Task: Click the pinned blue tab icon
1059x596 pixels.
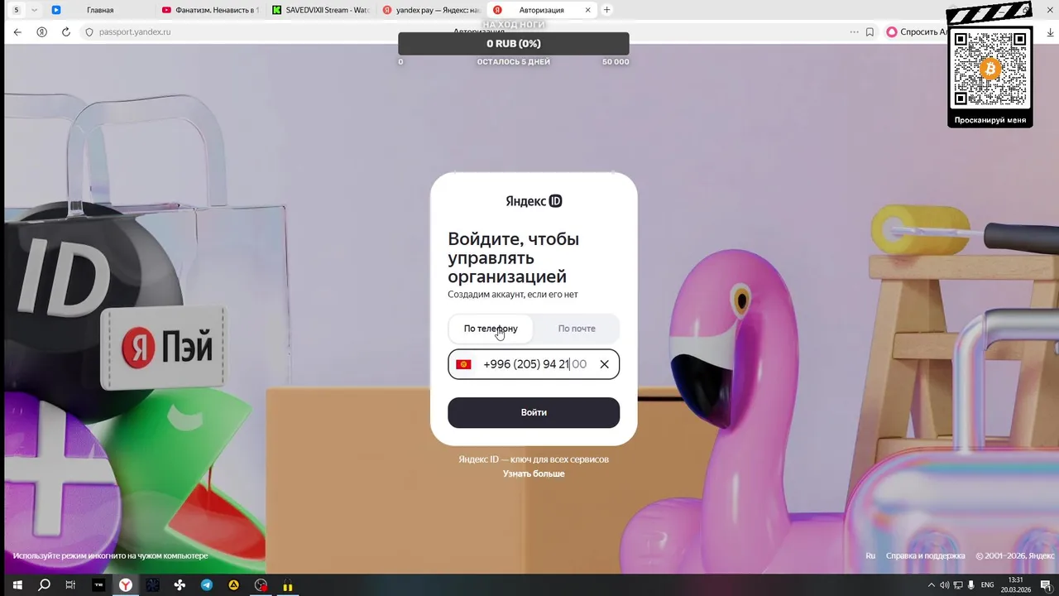Action: pyautogui.click(x=56, y=10)
